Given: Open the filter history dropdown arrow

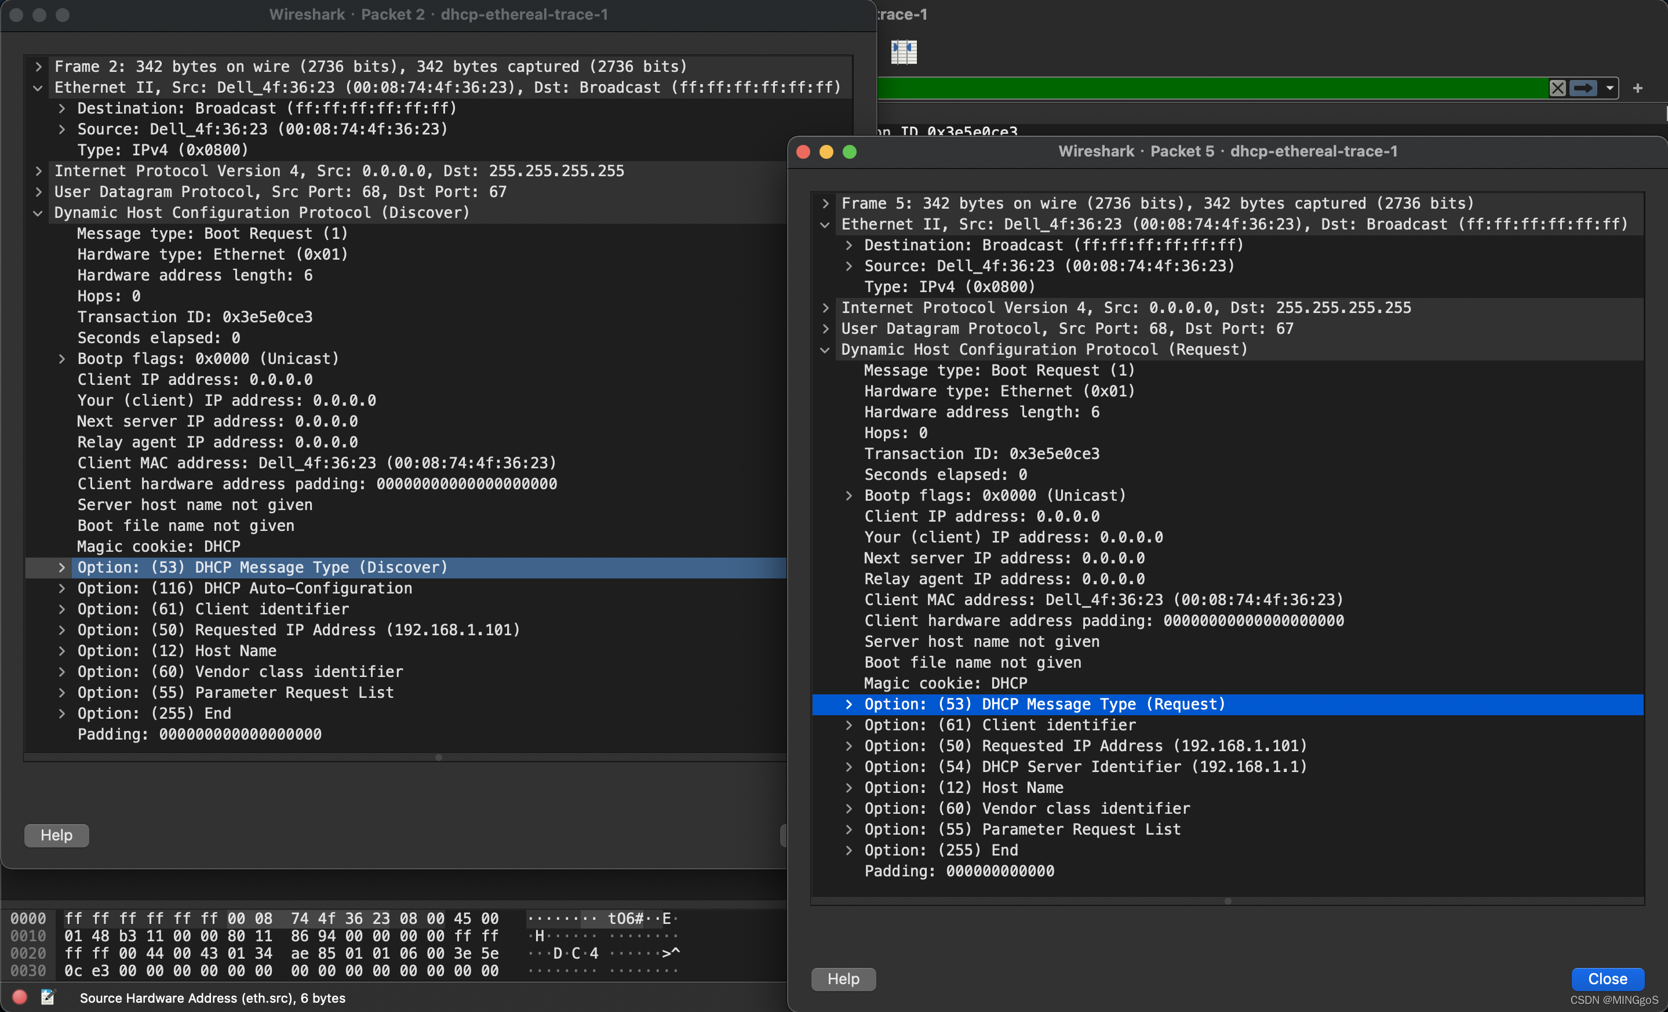Looking at the screenshot, I should point(1610,88).
